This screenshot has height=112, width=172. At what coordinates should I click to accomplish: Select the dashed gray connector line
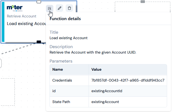click(x=18, y=49)
